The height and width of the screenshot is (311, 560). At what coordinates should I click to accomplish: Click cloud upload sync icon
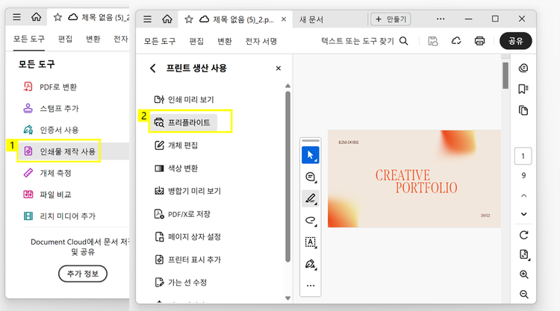(x=456, y=41)
